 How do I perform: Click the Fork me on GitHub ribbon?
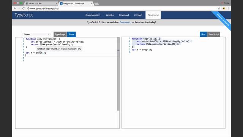tap(223, 20)
